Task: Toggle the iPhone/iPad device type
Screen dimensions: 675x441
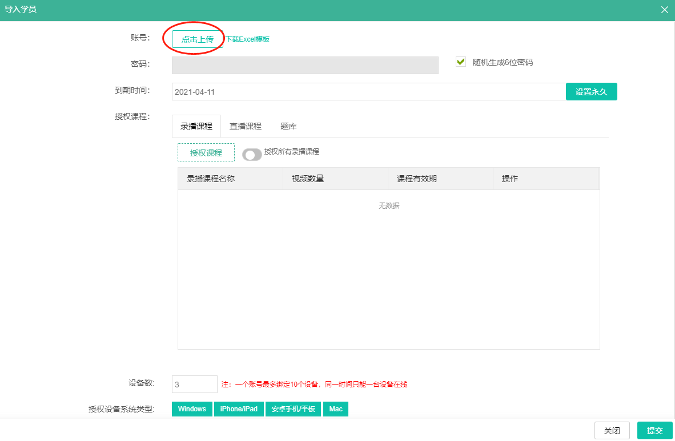Action: tap(239, 409)
